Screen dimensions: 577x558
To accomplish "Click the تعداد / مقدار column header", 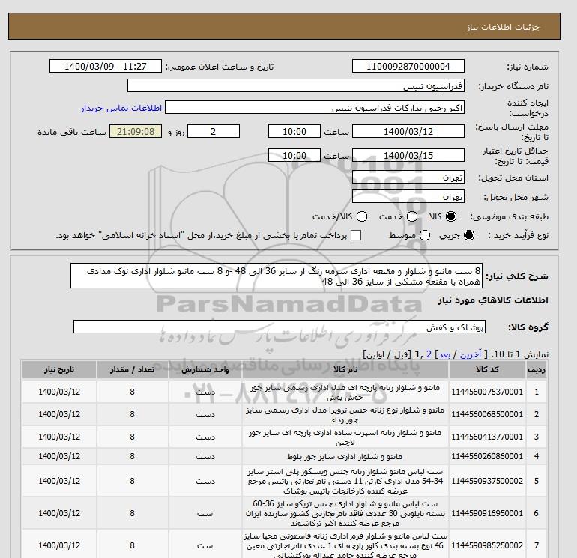I will coord(132,370).
